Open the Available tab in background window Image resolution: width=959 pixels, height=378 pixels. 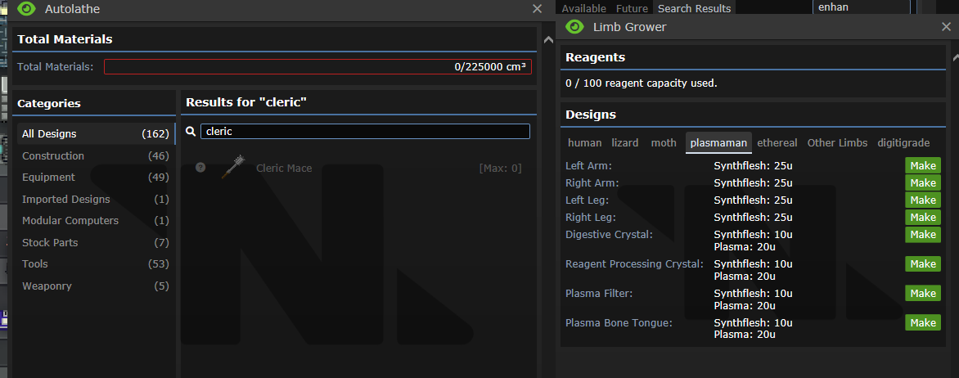point(583,8)
